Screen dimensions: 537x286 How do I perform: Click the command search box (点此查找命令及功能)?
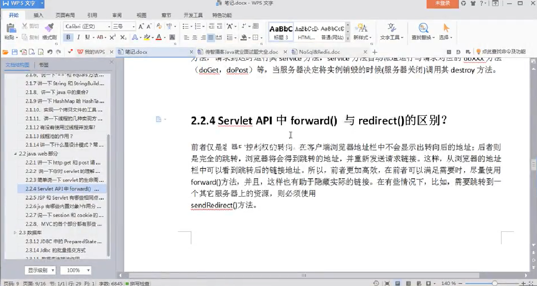tap(503, 52)
